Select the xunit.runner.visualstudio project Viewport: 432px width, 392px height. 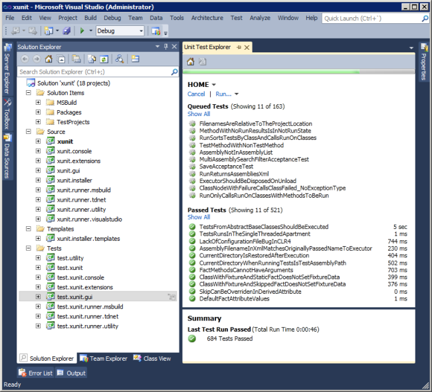[90, 219]
